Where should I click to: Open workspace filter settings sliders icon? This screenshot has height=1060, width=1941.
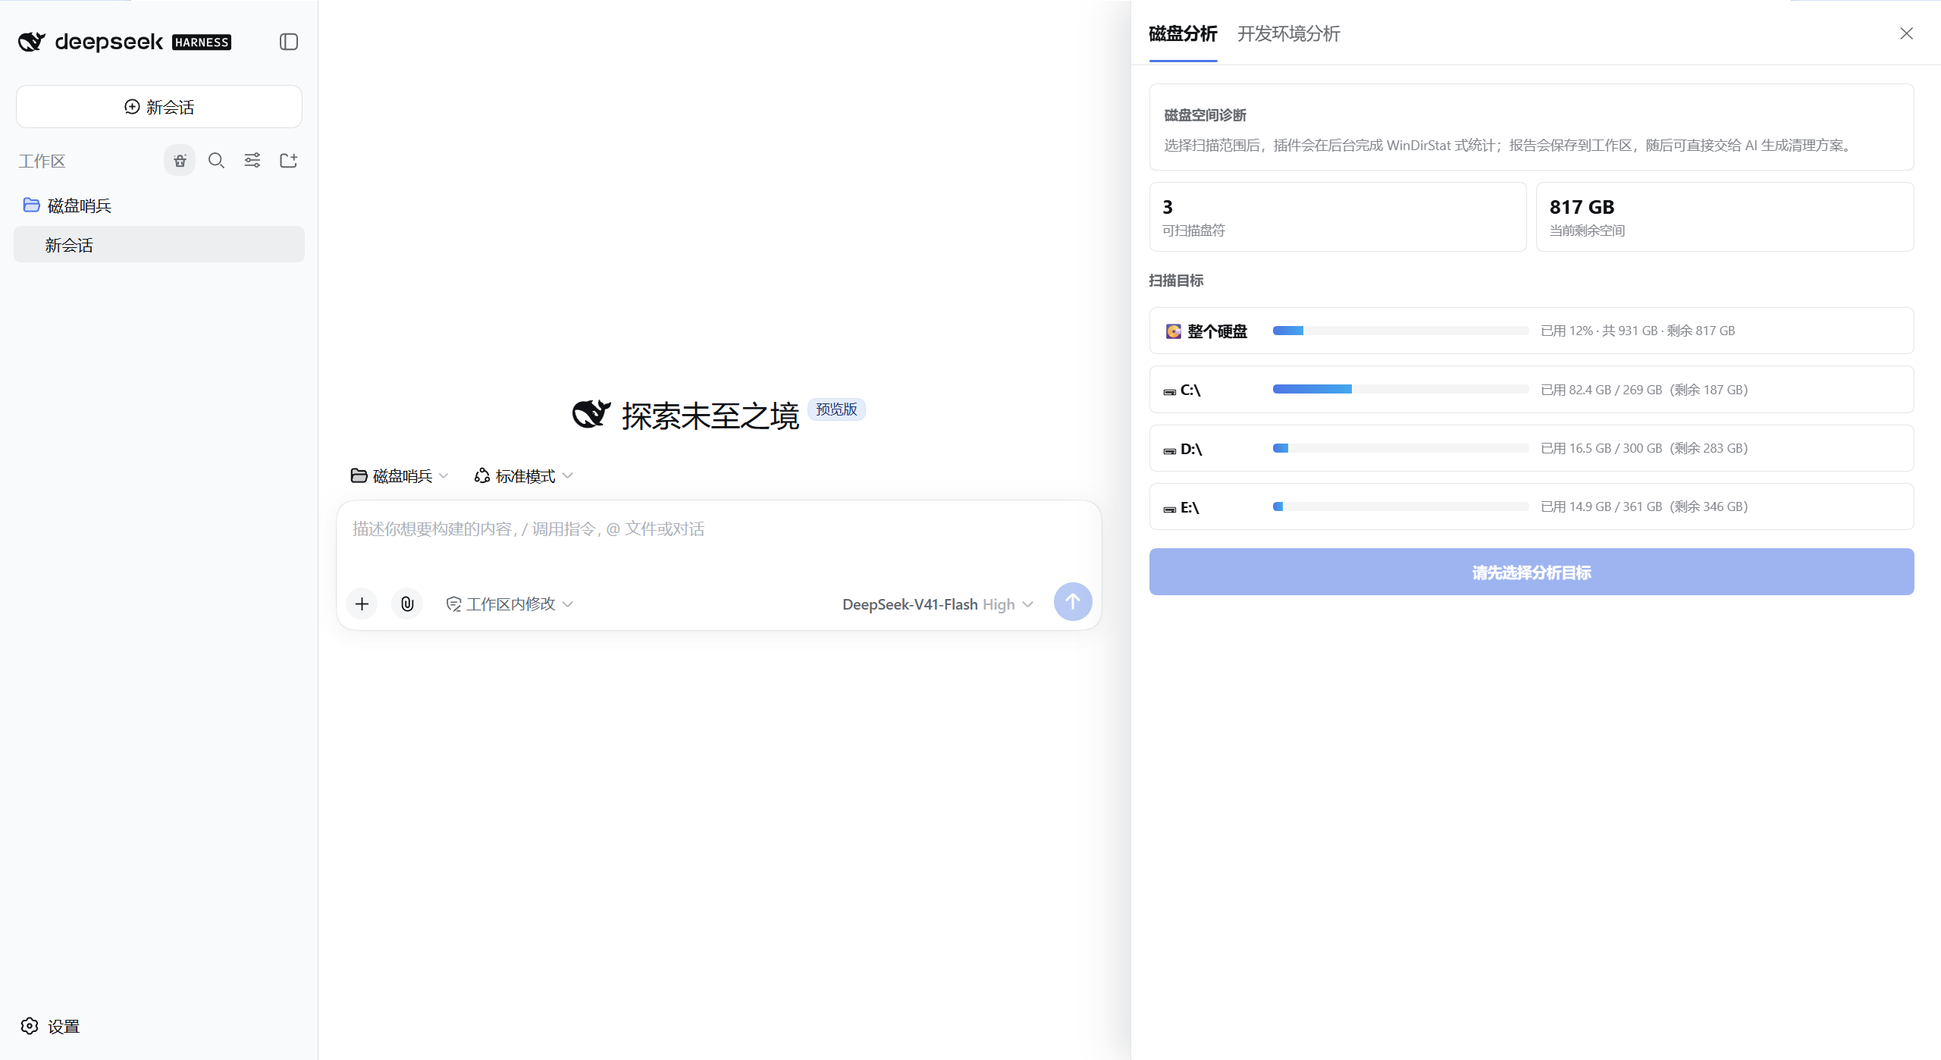point(252,160)
